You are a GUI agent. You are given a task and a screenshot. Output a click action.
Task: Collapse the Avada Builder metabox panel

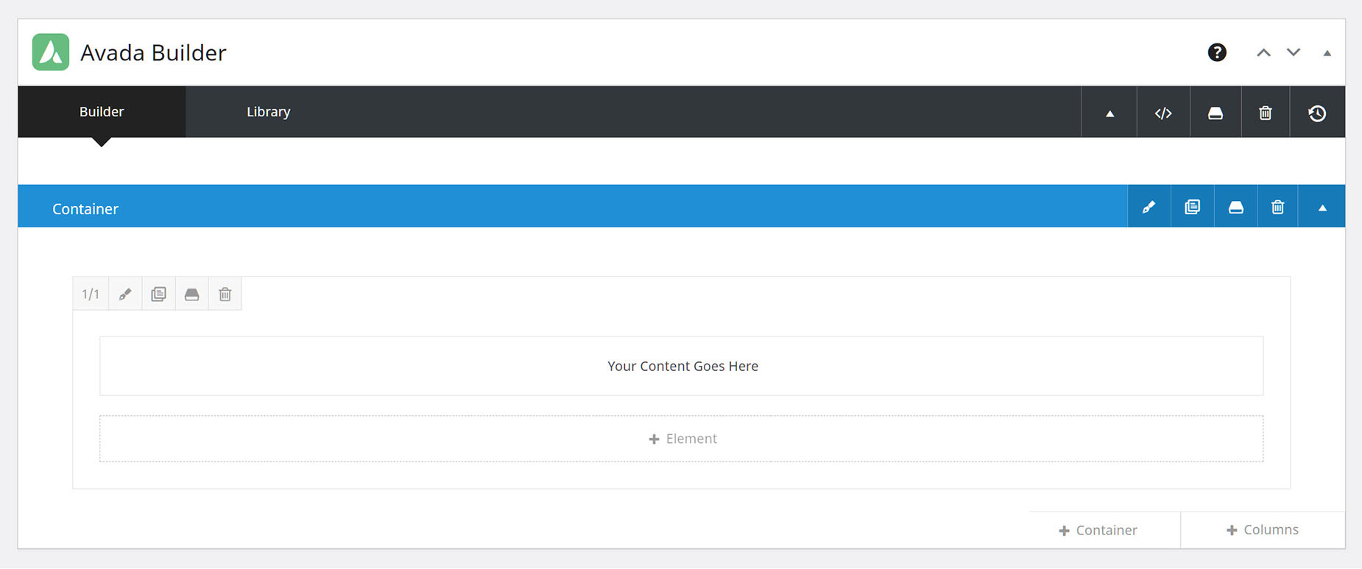(1327, 53)
